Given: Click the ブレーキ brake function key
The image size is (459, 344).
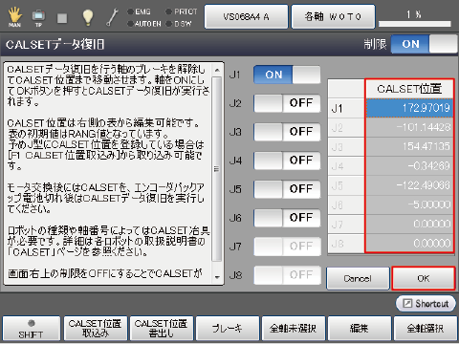Looking at the screenshot, I should [x=228, y=329].
